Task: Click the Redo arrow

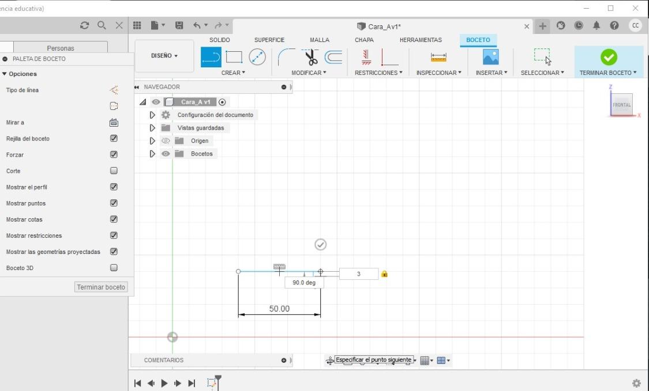Action: pyautogui.click(x=218, y=26)
